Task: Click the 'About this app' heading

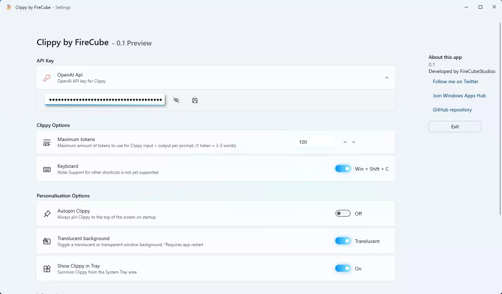Action: tap(445, 57)
